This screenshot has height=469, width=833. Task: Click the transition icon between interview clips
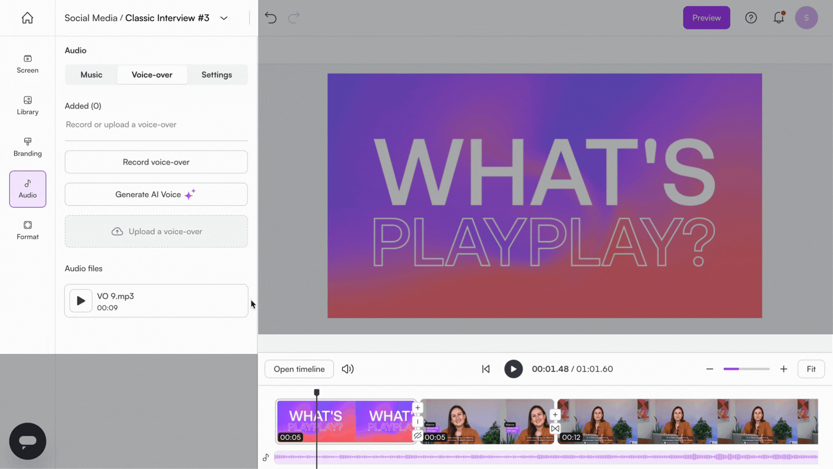[555, 429]
